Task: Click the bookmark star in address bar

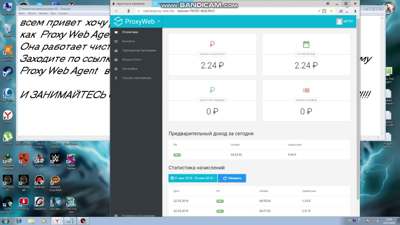Action: click(x=331, y=11)
